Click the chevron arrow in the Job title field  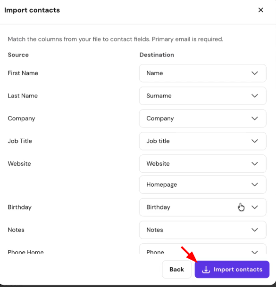point(254,141)
